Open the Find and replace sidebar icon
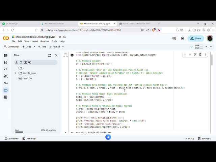 6,62
